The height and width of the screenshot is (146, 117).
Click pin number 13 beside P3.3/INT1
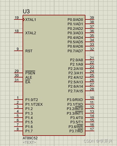click(92, 111)
